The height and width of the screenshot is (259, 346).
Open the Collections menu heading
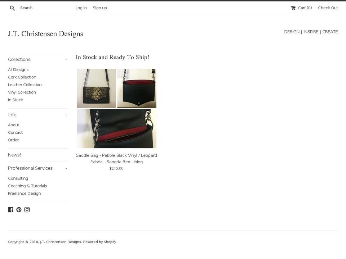coord(19,59)
